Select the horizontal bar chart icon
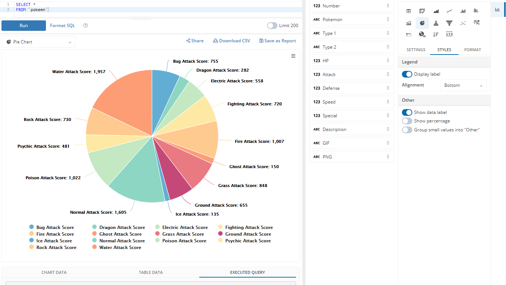 coord(476,11)
